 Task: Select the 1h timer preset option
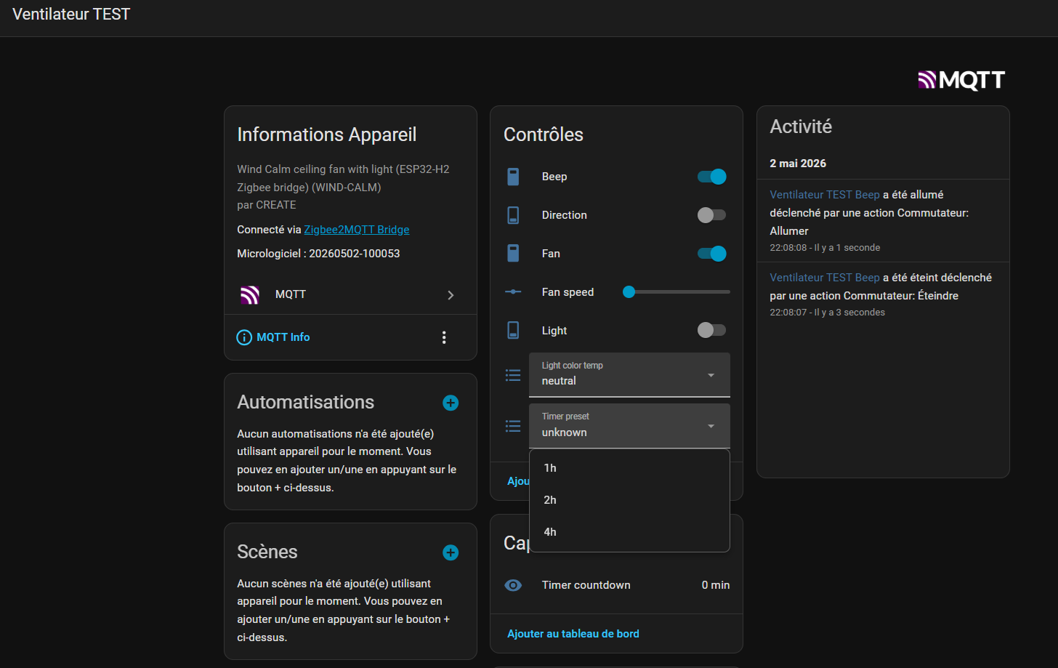point(629,468)
